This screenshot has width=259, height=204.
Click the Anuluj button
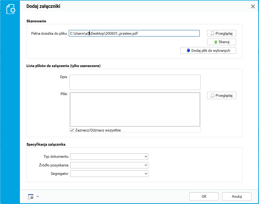pos(236,196)
